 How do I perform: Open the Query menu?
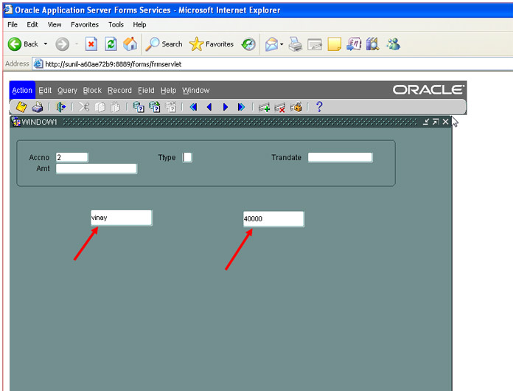(x=67, y=90)
